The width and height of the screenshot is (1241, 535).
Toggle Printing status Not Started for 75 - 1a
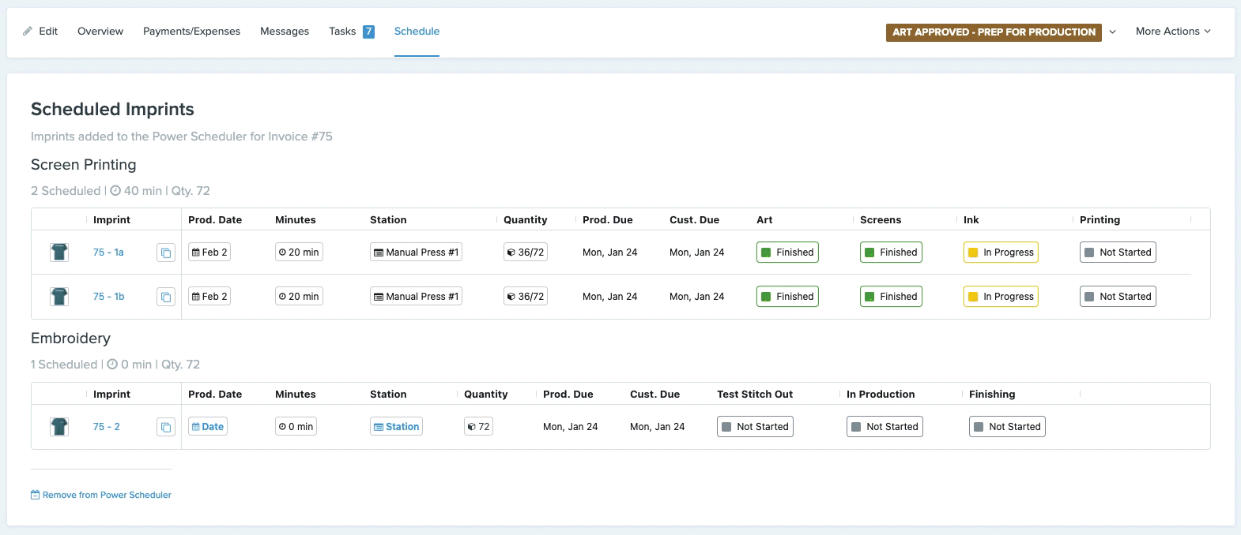coord(1118,253)
